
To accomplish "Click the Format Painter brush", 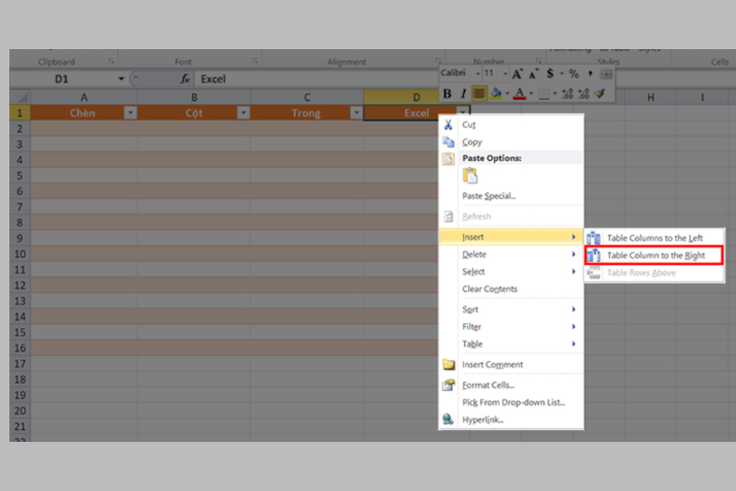I will [x=600, y=93].
